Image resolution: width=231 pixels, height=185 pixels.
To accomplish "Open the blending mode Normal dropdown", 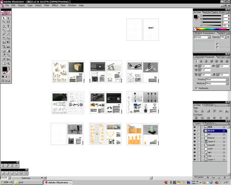I will pos(202,37).
